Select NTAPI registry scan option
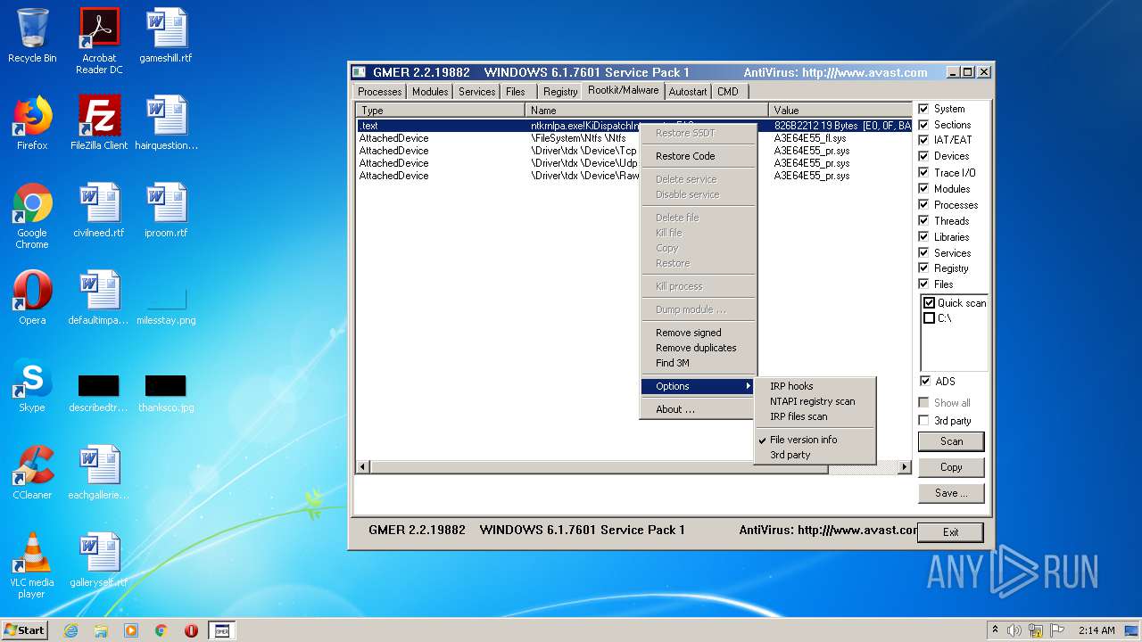This screenshot has width=1142, height=642. [x=815, y=401]
